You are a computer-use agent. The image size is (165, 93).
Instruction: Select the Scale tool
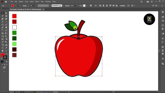coord(6,30)
